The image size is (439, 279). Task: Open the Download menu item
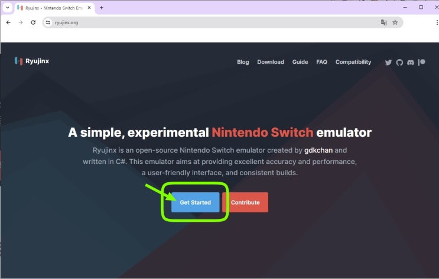point(271,62)
